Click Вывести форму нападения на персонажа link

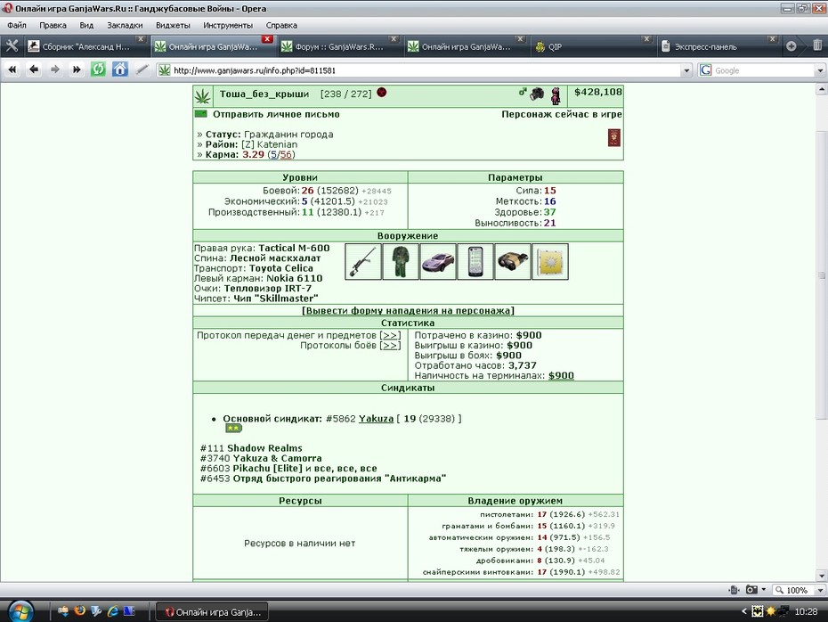(x=408, y=311)
